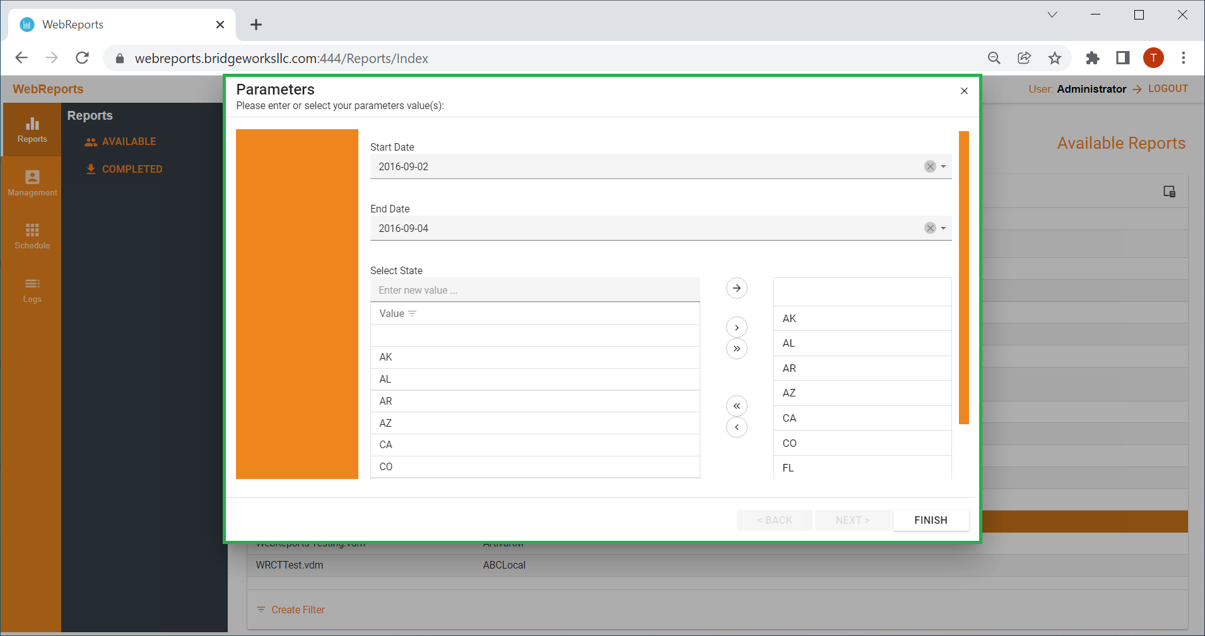Image resolution: width=1205 pixels, height=636 pixels.
Task: Open a new browser tab
Action: click(x=256, y=25)
